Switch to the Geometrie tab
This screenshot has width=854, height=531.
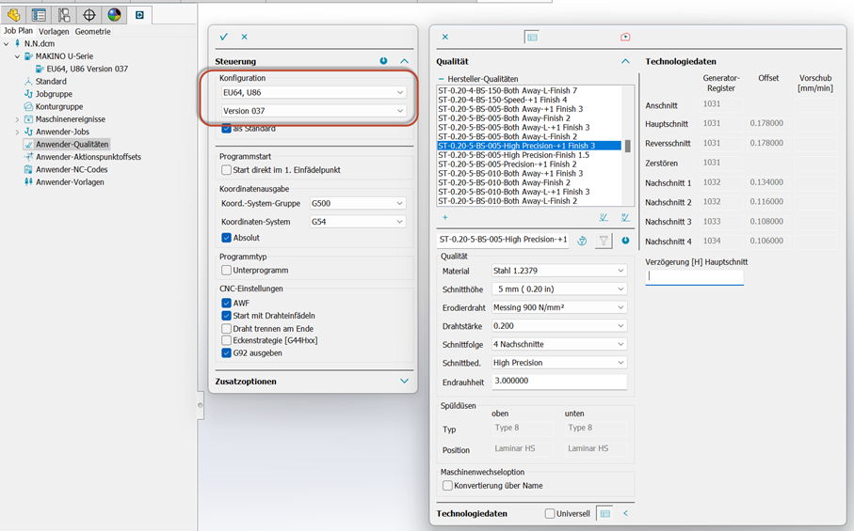92,31
